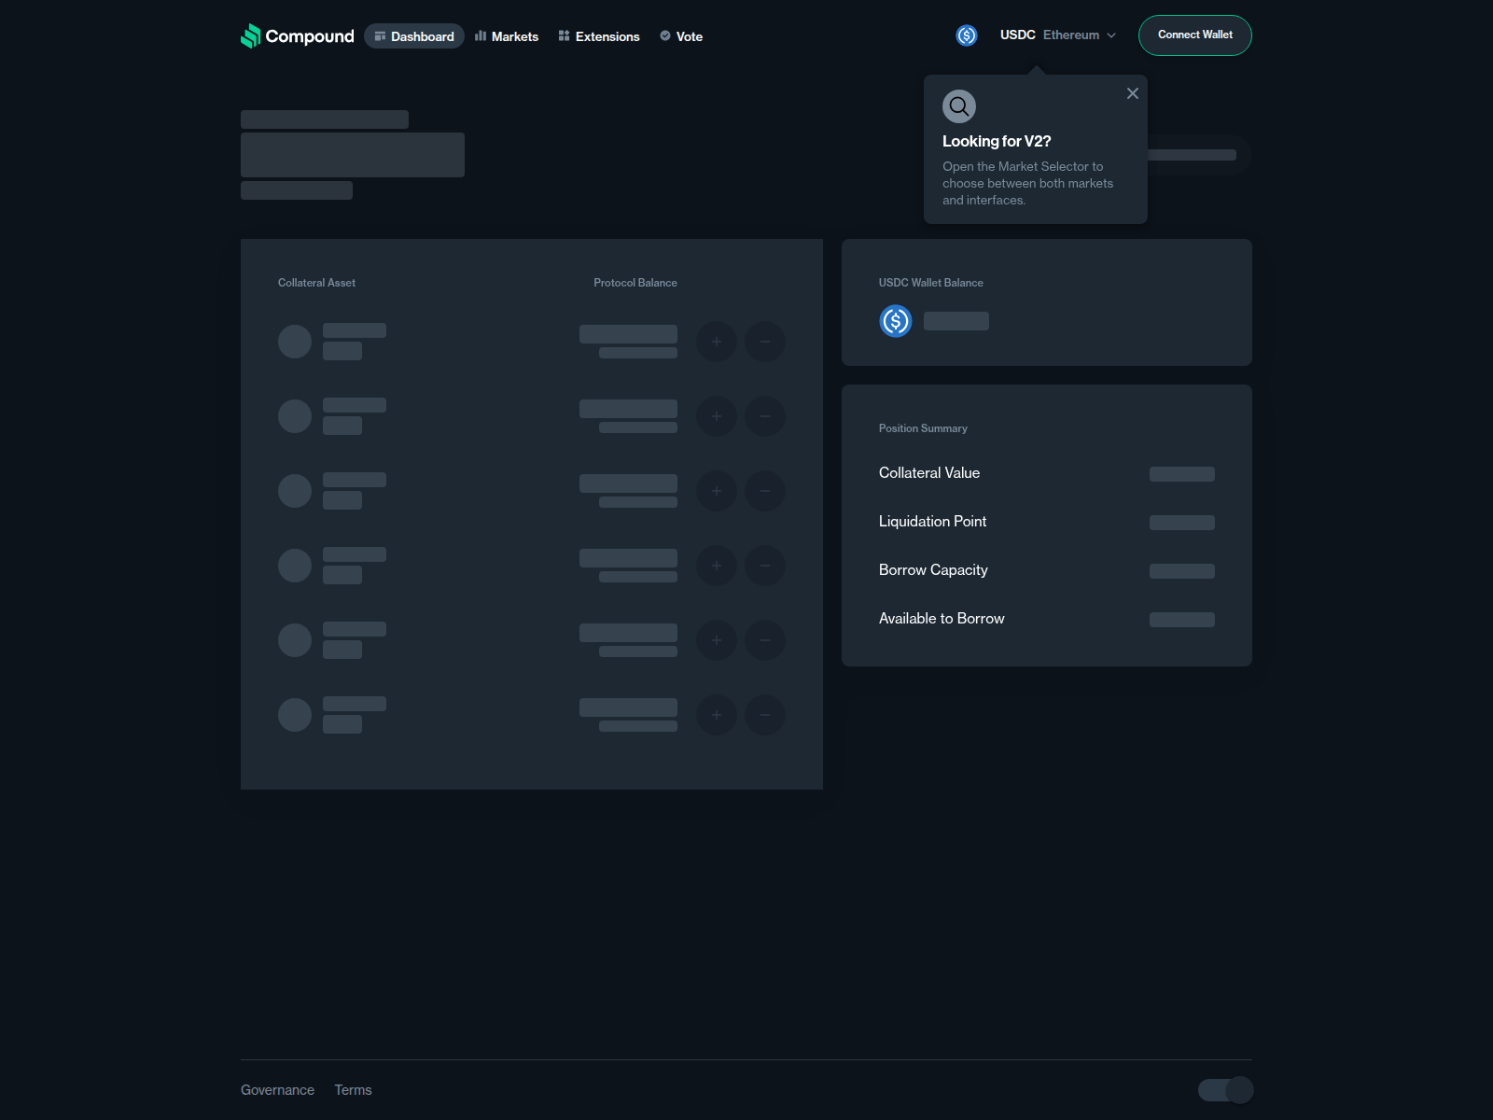
Task: Click the Borrow Capacity label
Action: click(x=933, y=570)
